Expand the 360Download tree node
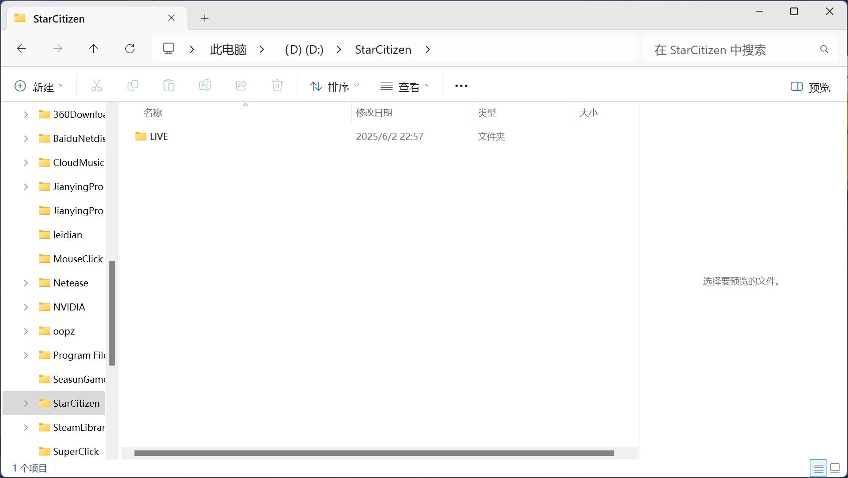Screen dimensions: 848x478 click(26, 114)
